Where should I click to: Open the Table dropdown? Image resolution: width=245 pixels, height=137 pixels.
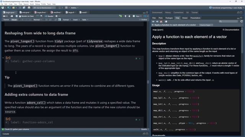coord(85,20)
